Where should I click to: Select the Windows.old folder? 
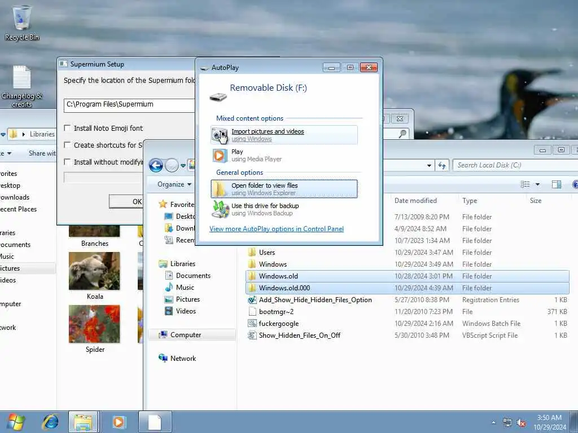(x=408, y=276)
